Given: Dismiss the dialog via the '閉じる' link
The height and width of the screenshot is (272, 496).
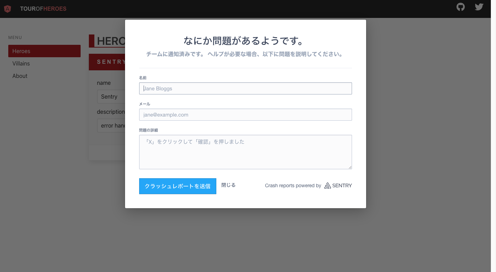Looking at the screenshot, I should pos(228,185).
